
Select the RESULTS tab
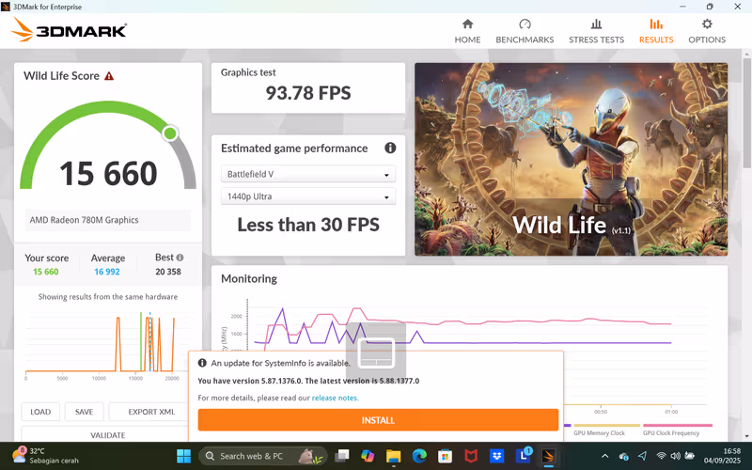pyautogui.click(x=656, y=31)
